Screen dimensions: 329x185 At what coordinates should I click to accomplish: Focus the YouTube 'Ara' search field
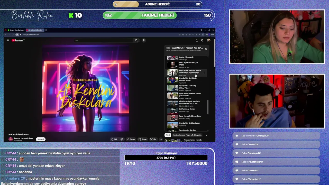coord(104,40)
